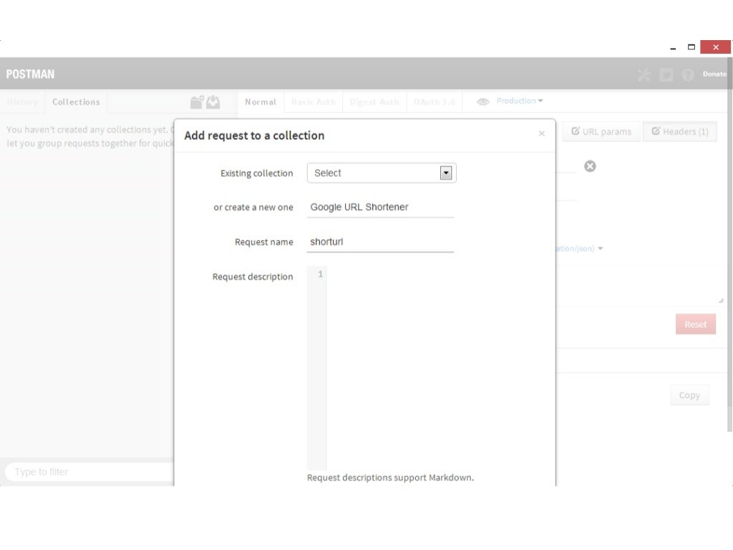The width and height of the screenshot is (733, 550).
Task: Select the Basic Auth tab
Action: pos(314,102)
